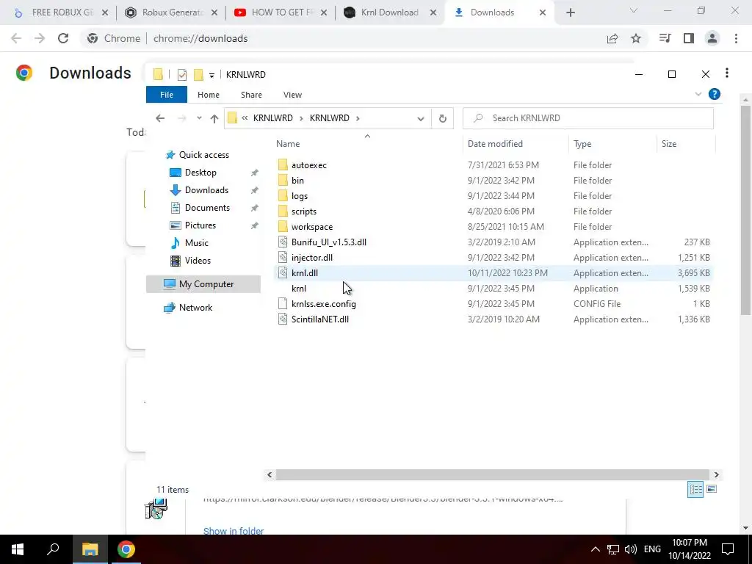Select the krnl application file
Screen dimensions: 752x564
[298, 288]
